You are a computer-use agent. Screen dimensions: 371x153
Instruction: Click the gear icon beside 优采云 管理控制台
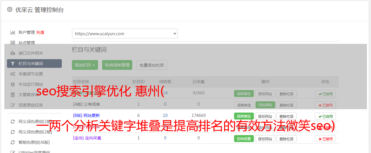point(10,10)
